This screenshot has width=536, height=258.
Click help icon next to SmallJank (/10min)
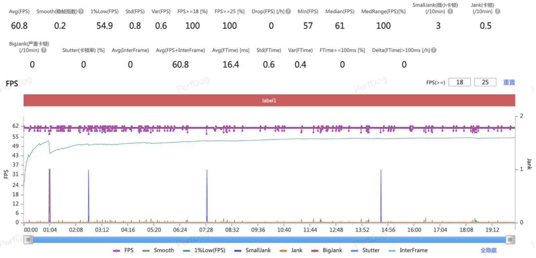450,11
